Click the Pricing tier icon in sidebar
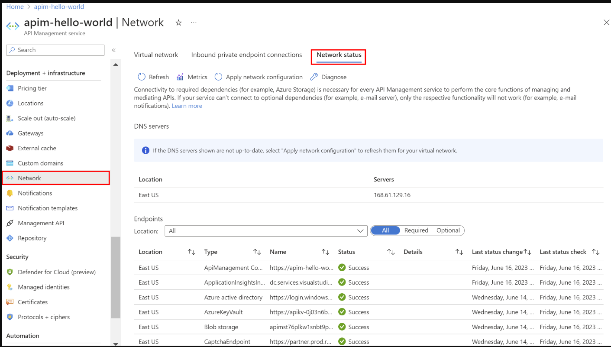Screen dimensions: 611x347 [10, 88]
